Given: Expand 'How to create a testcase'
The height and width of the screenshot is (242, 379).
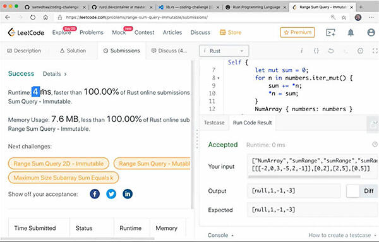Looking at the screenshot, I should (342, 235).
